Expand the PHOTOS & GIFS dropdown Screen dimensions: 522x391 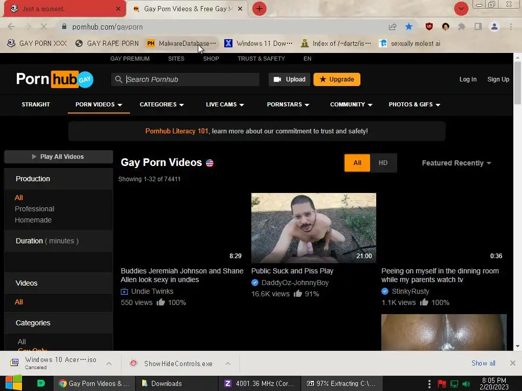(414, 104)
